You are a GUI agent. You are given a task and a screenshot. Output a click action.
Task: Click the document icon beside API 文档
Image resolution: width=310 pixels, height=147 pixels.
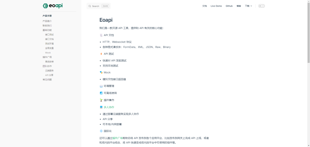tap(101, 35)
